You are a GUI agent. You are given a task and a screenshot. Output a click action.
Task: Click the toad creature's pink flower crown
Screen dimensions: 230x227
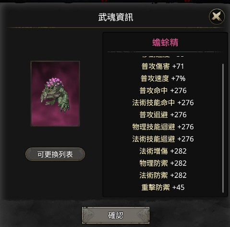coord(54,82)
